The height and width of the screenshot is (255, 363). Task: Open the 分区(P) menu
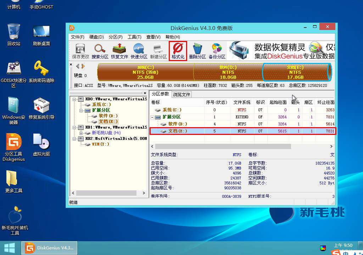116,37
